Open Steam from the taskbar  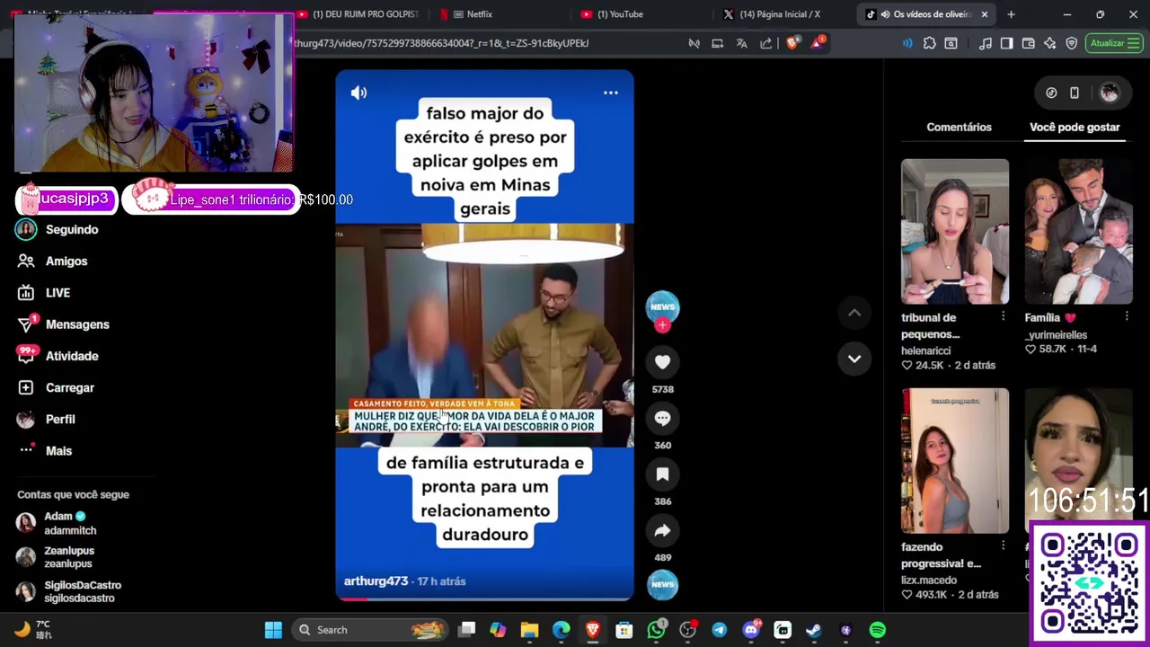[814, 630]
